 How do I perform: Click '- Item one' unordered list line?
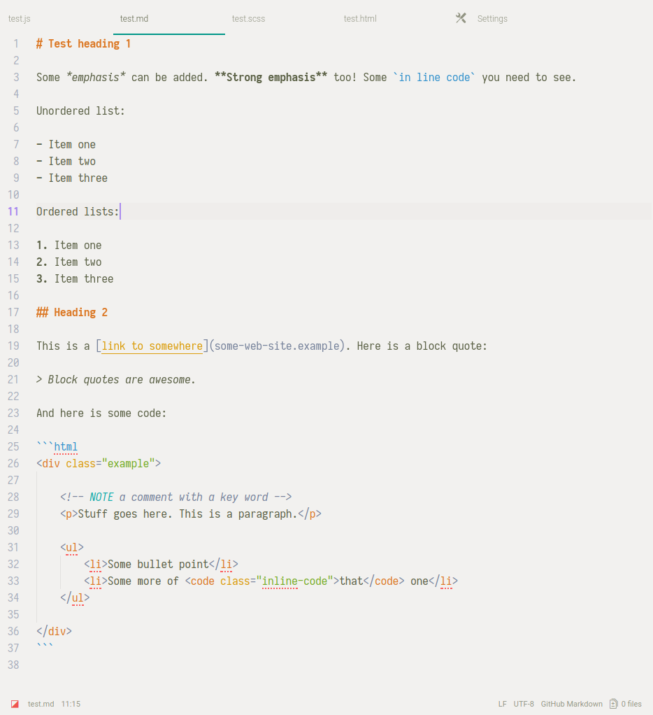point(66,145)
